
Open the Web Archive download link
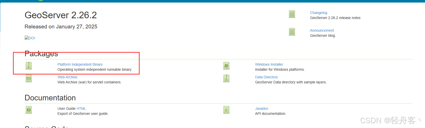pyautogui.click(x=67, y=77)
